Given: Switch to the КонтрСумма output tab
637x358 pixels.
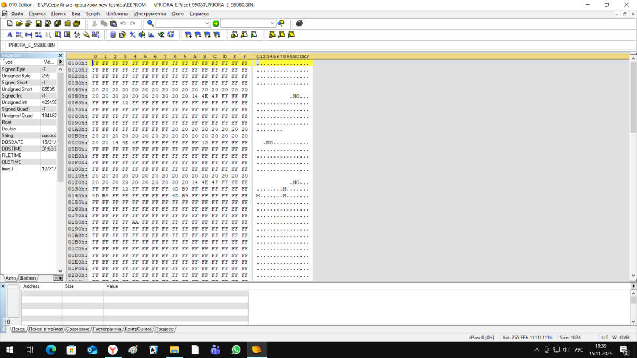Looking at the screenshot, I should [138, 329].
